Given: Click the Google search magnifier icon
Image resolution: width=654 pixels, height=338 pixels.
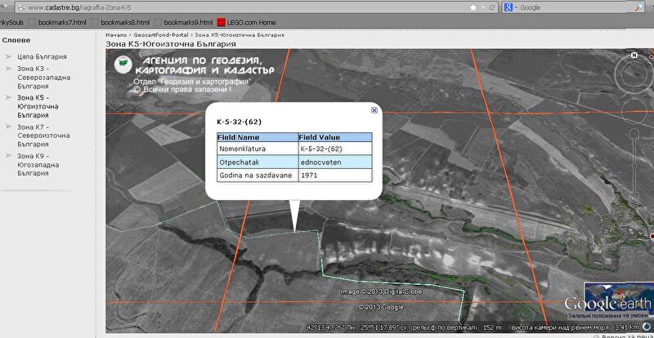Looking at the screenshot, I should [639, 7].
